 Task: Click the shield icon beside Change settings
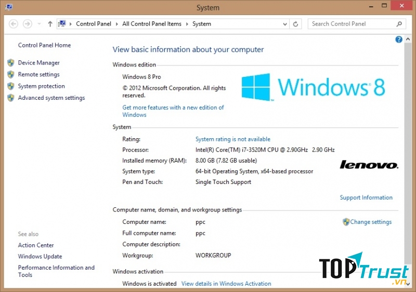tap(346, 222)
